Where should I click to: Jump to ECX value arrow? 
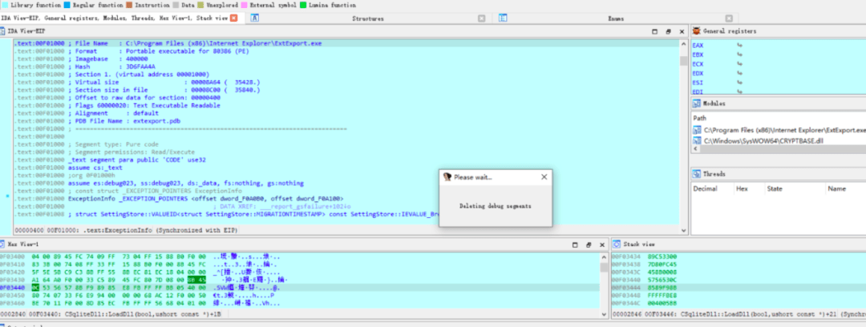(739, 64)
